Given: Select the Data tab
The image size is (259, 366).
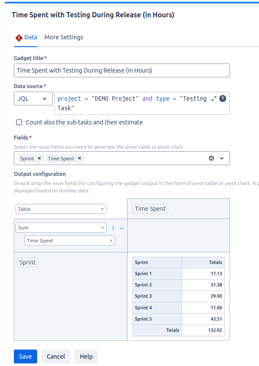Looking at the screenshot, I should click(x=31, y=37).
